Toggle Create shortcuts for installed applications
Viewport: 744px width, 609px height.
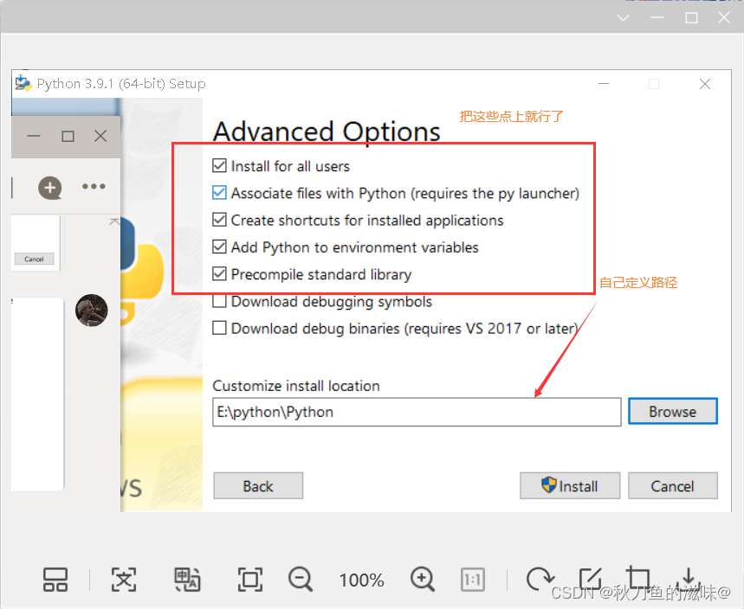pos(219,220)
